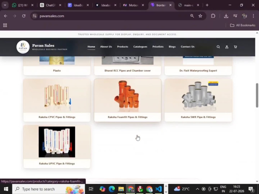Click the page vertical scrollbar thumb
Image resolution: width=259 pixels, height=194 pixels.
(x=257, y=95)
